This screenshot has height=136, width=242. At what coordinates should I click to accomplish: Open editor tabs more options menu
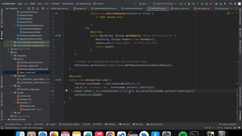236,8
